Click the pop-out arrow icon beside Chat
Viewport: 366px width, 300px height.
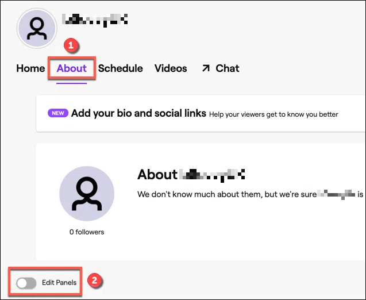pos(206,68)
